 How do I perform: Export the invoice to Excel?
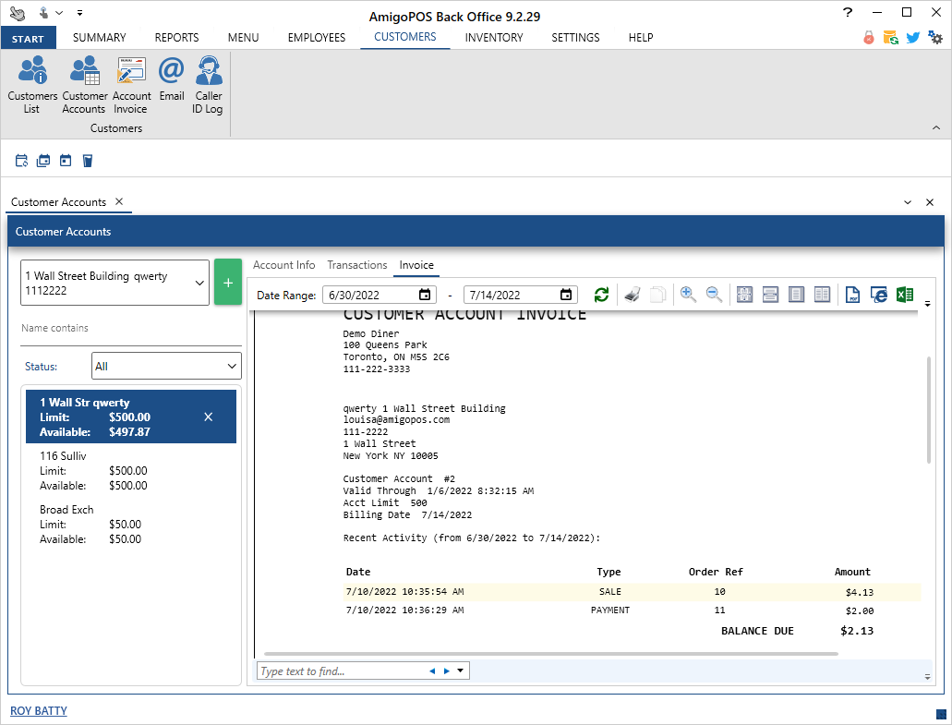click(x=905, y=295)
